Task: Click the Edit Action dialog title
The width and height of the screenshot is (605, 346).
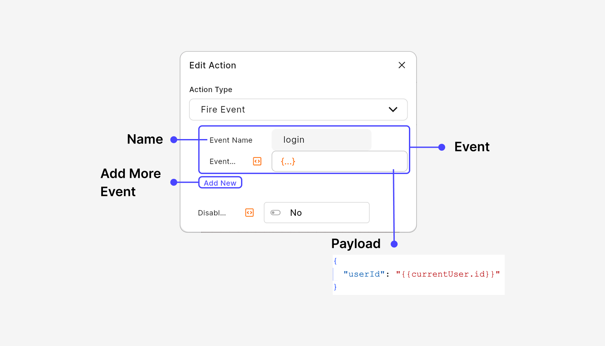Action: coord(212,65)
